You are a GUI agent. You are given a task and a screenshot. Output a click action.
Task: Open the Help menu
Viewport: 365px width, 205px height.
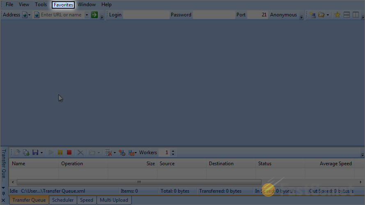tap(106, 5)
